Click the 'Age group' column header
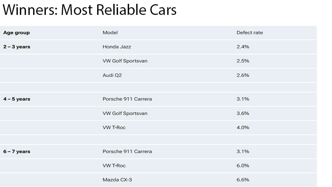The height and width of the screenshot is (187, 332). [x=17, y=33]
